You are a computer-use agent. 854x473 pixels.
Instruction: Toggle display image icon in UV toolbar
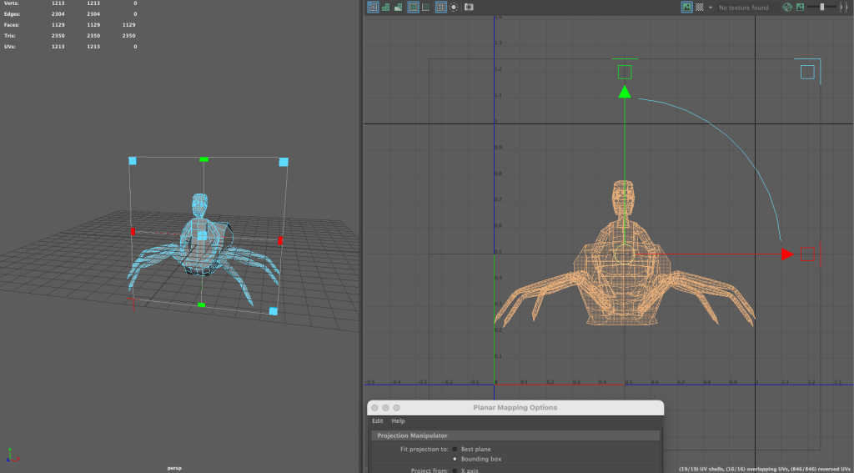[687, 7]
